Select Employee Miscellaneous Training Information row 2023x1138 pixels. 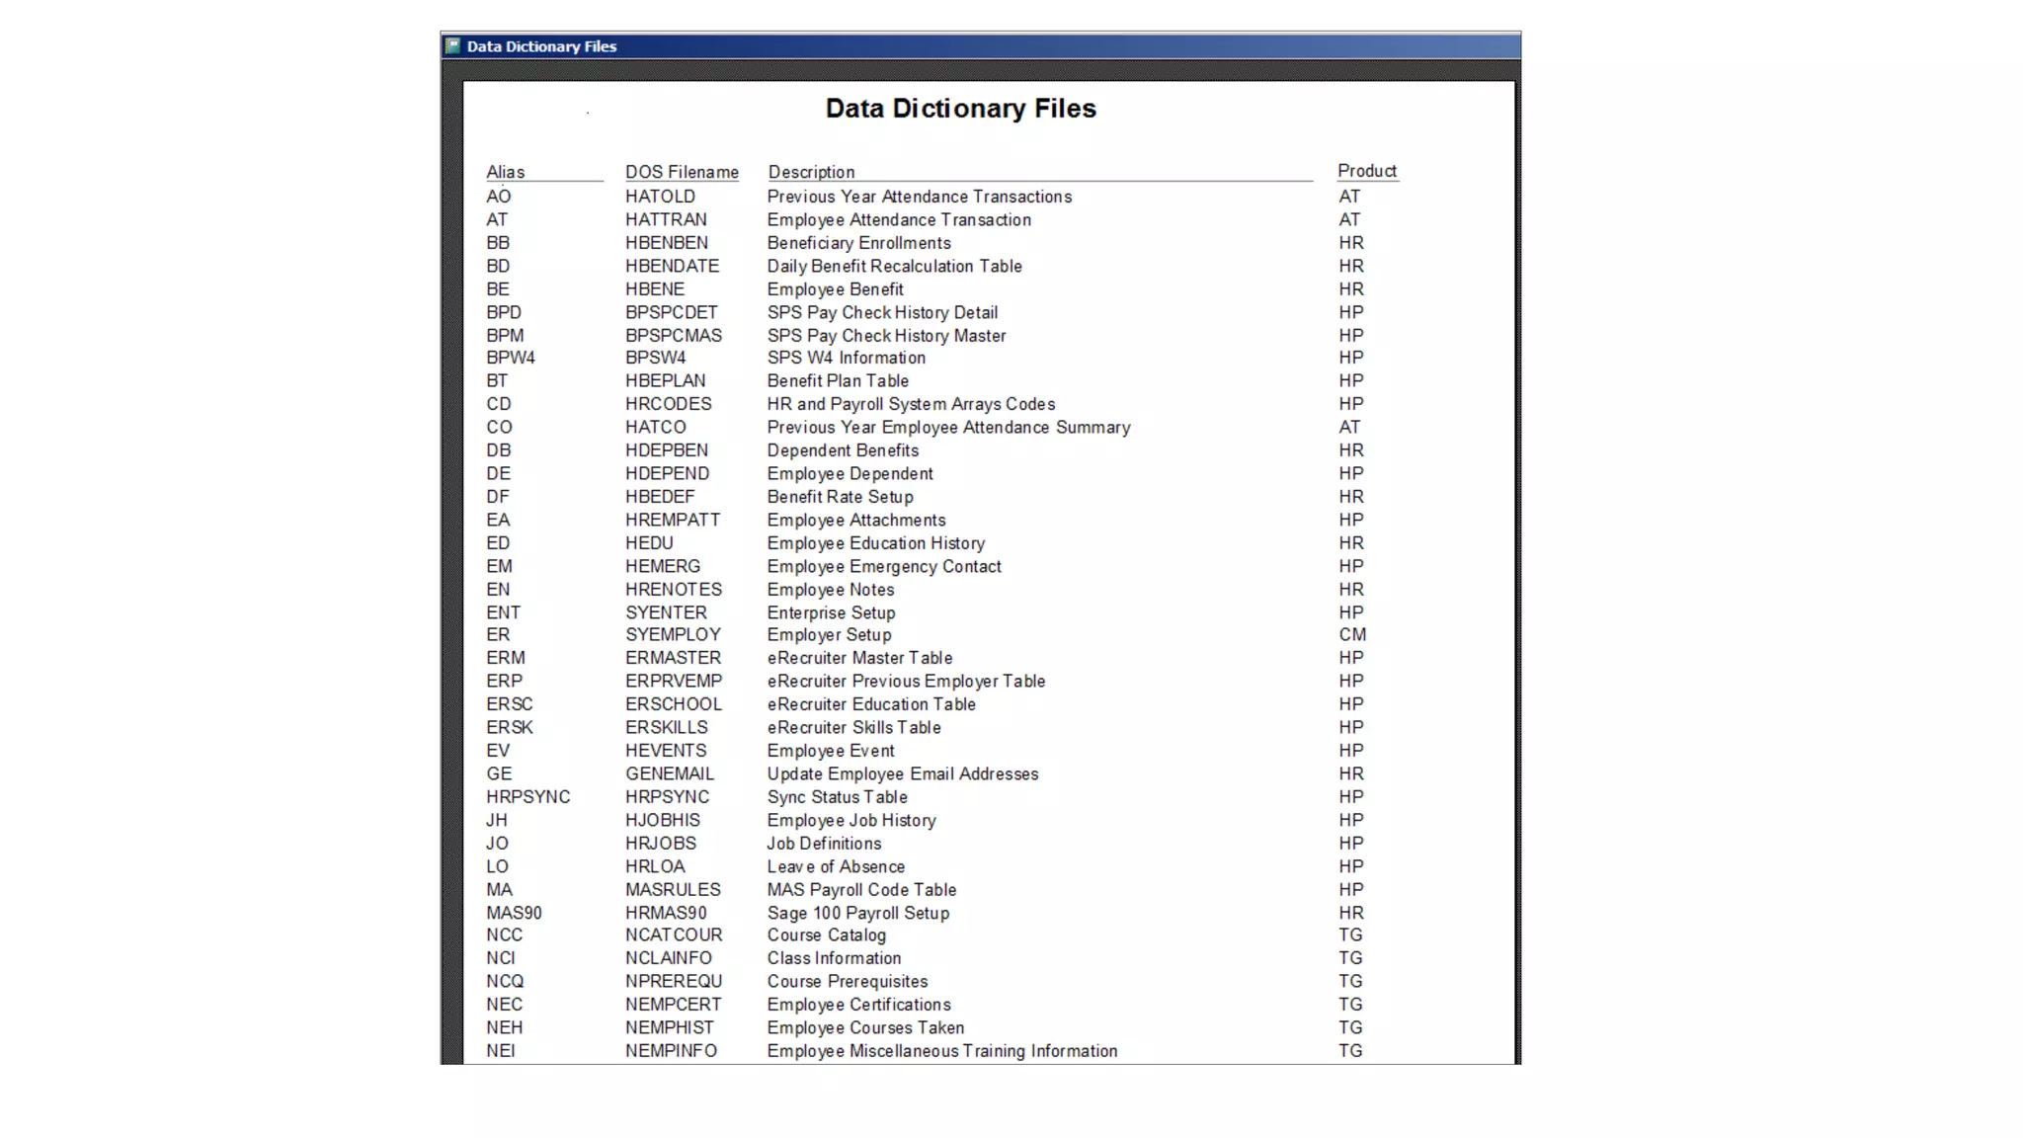point(941,1051)
